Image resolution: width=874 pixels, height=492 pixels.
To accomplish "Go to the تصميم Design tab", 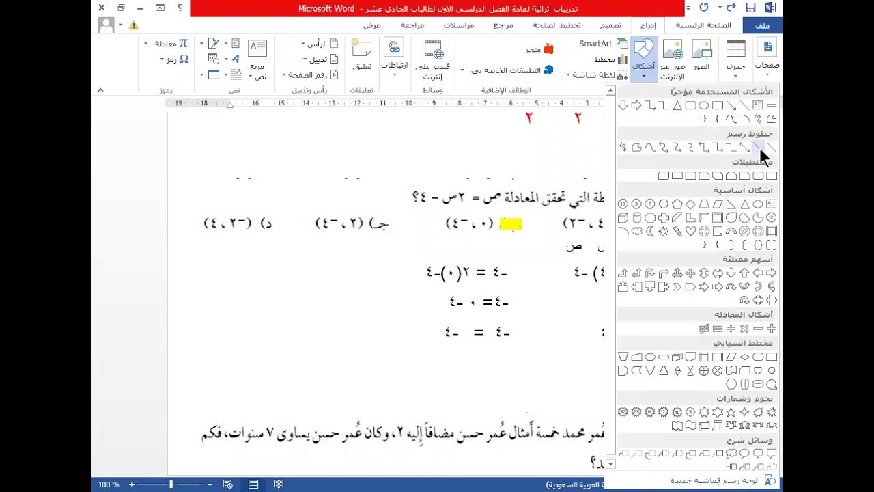I will (x=610, y=25).
